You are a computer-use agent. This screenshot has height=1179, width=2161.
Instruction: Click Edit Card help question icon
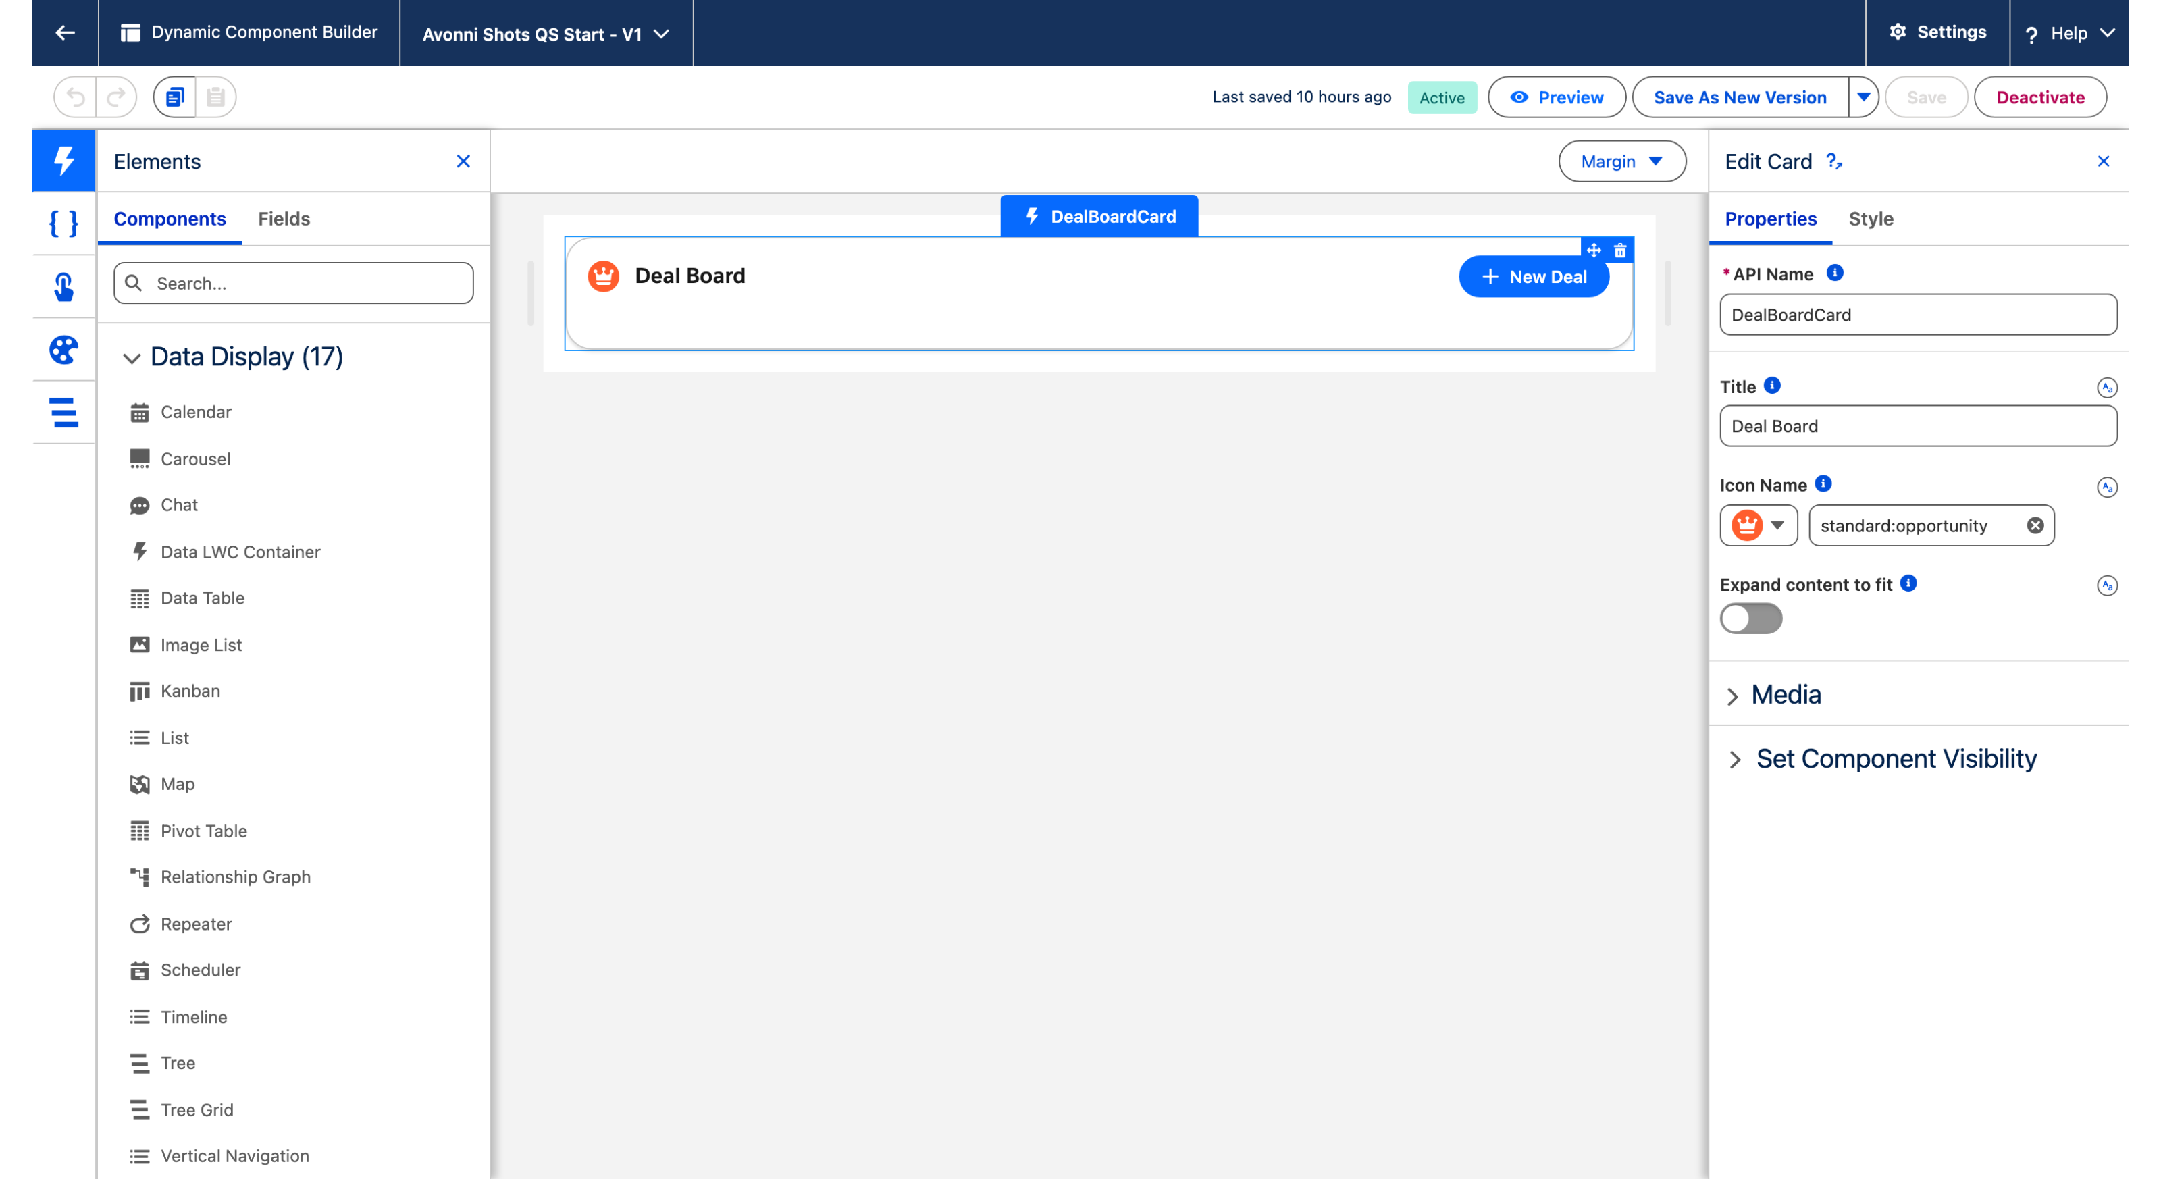tap(1834, 161)
